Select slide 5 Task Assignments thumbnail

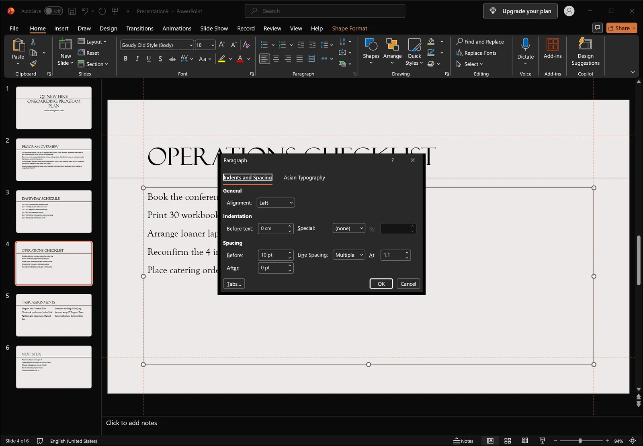coord(54,315)
